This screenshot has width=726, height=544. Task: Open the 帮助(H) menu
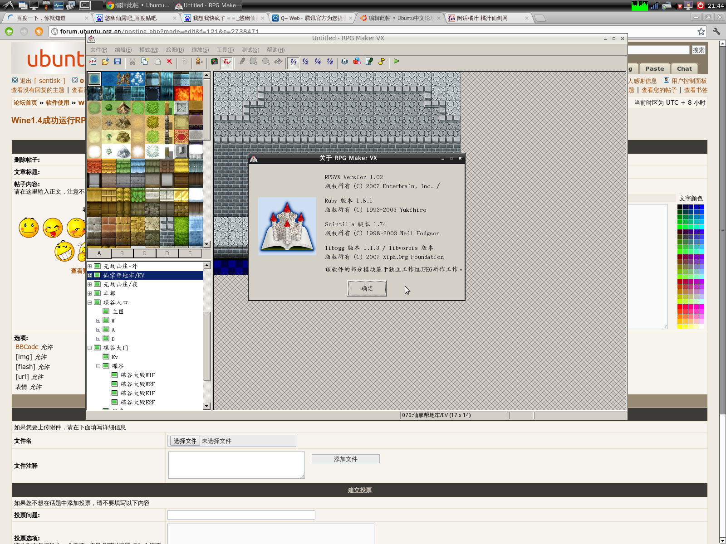coord(276,50)
